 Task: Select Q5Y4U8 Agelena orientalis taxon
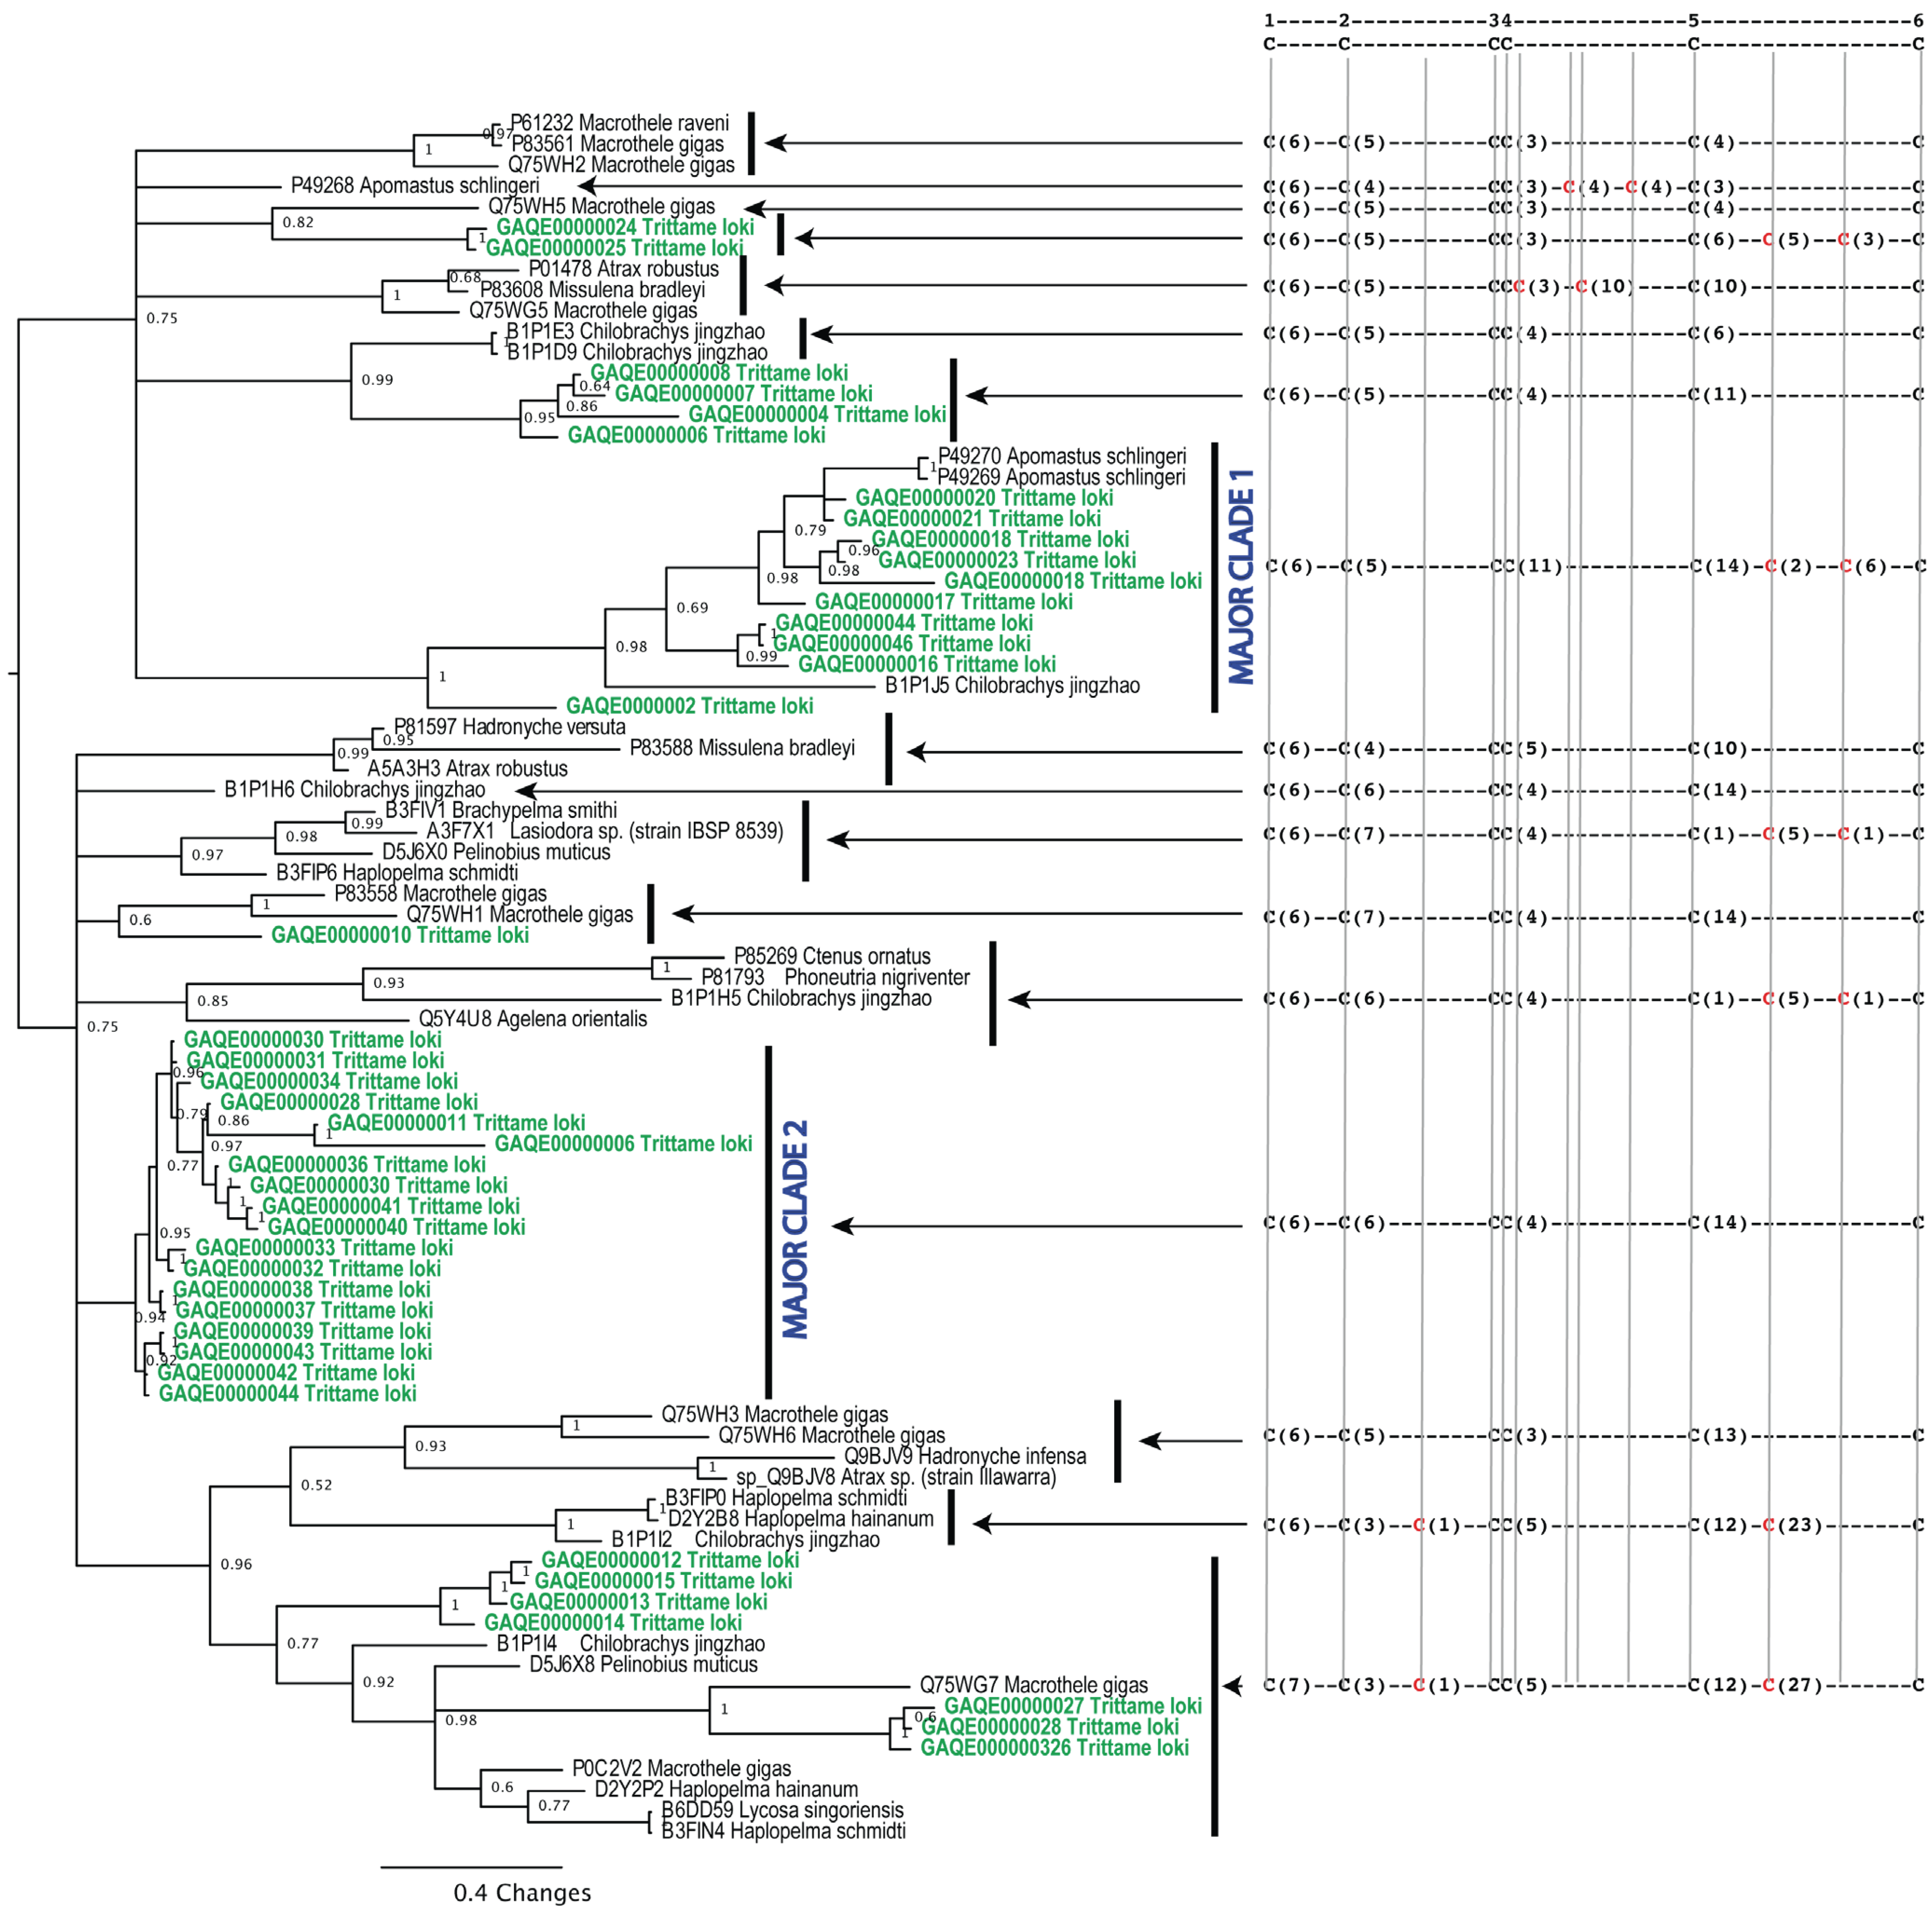pyautogui.click(x=532, y=1019)
